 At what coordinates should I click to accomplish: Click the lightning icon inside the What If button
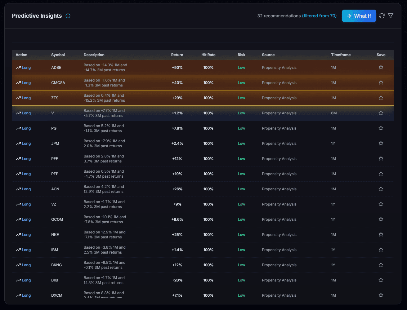(350, 16)
